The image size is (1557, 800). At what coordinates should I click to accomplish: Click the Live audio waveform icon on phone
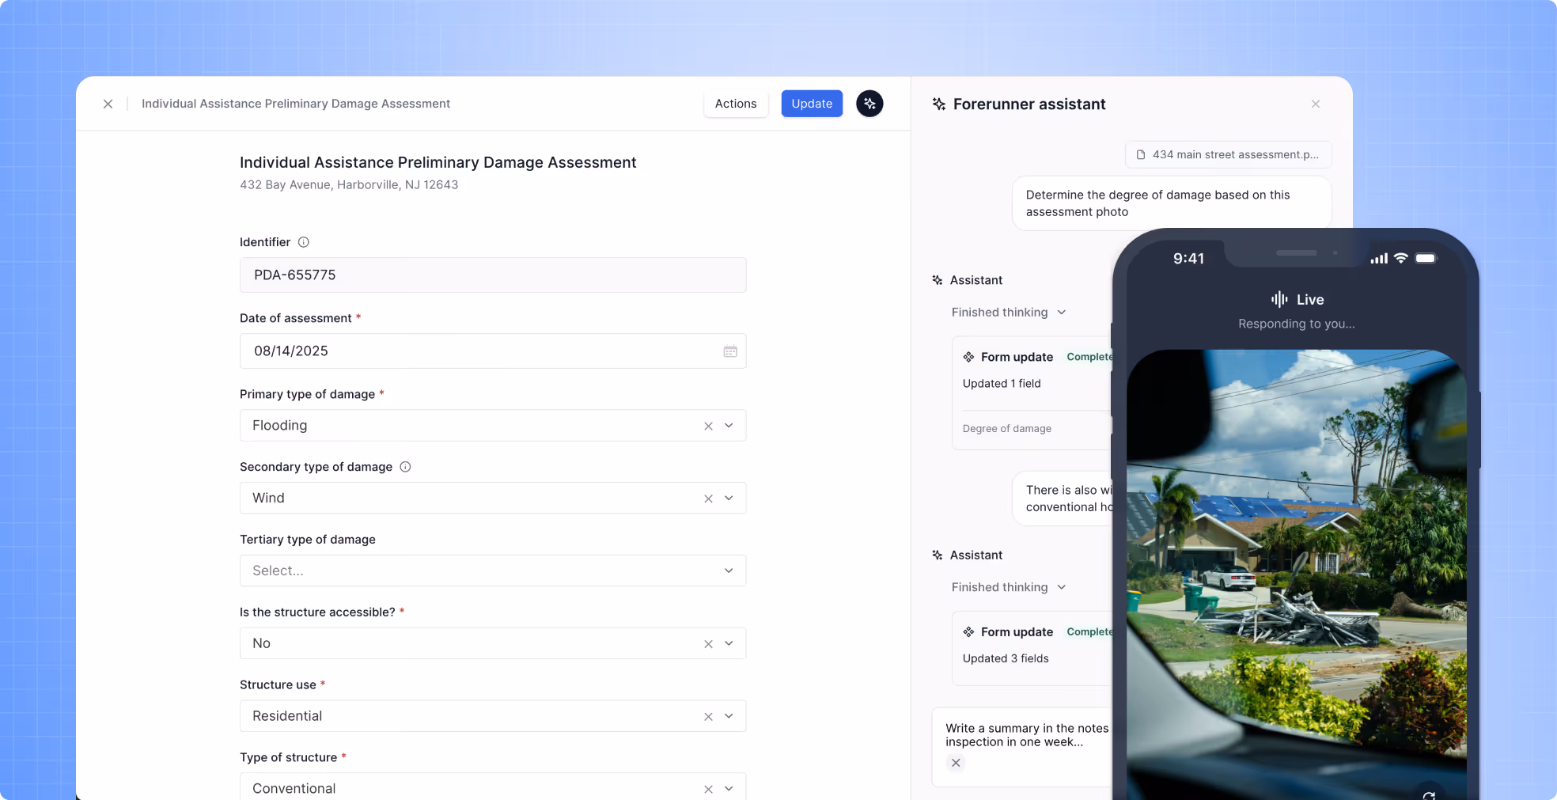[1279, 299]
